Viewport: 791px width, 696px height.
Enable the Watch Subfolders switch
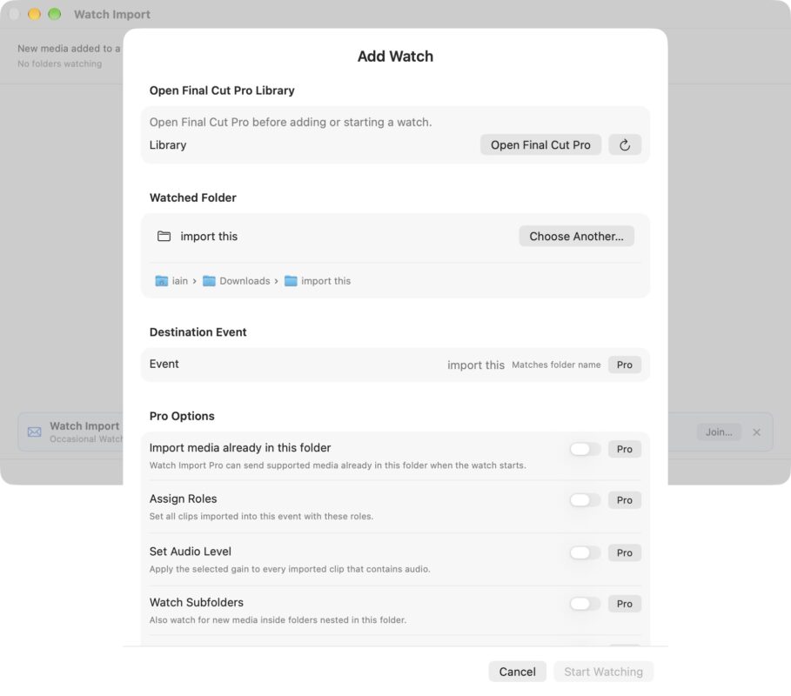585,604
